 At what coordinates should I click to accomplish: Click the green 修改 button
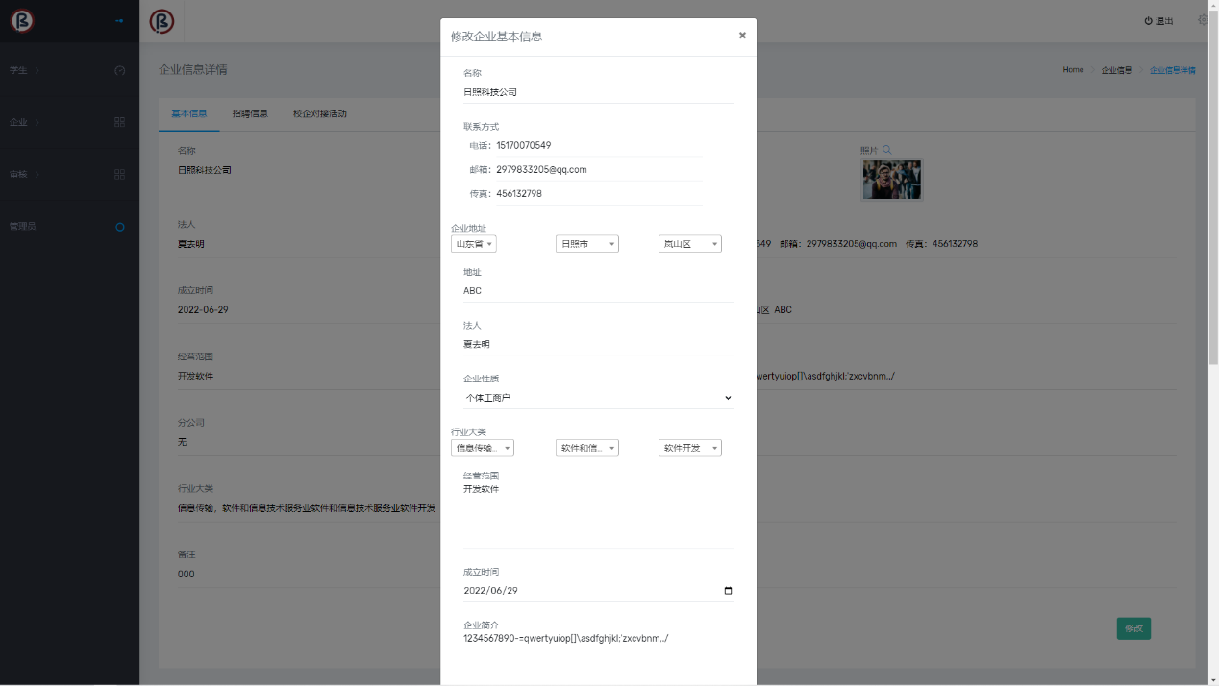coord(1133,628)
